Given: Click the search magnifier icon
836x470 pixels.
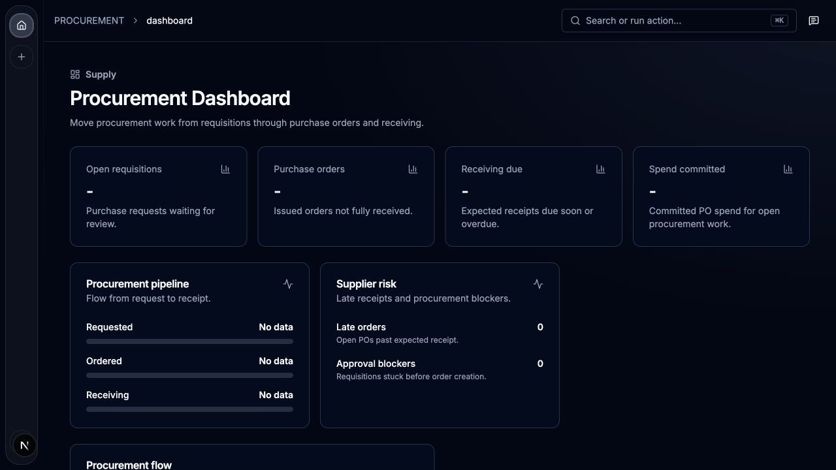Looking at the screenshot, I should pyautogui.click(x=575, y=21).
